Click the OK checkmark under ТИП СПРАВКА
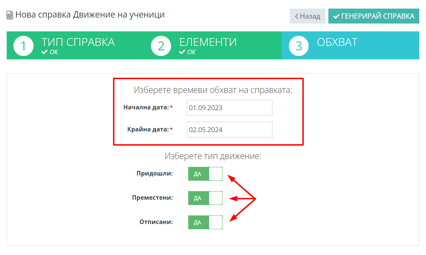The height and width of the screenshot is (255, 426). coord(44,52)
